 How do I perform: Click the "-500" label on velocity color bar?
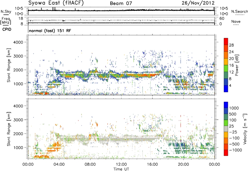click(234, 144)
